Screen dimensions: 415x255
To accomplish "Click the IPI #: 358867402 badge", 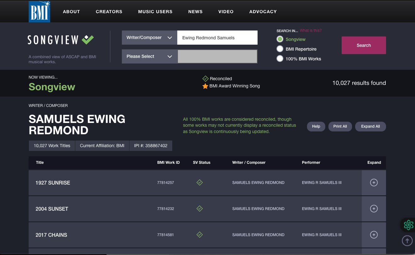I will [151, 146].
